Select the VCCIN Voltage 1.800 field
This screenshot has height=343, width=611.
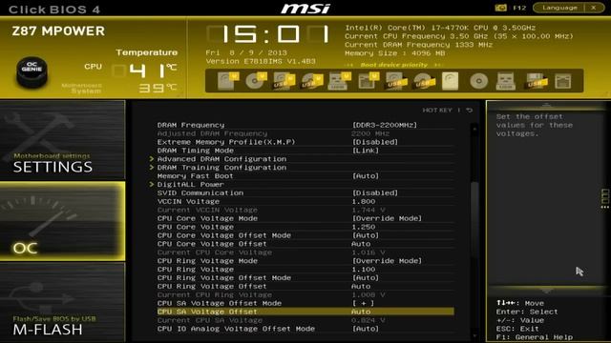pyautogui.click(x=364, y=201)
